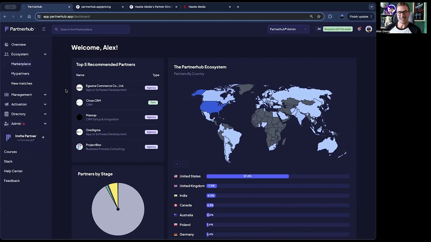
Task: Click the Ecosystem people icon
Action: tap(6, 54)
